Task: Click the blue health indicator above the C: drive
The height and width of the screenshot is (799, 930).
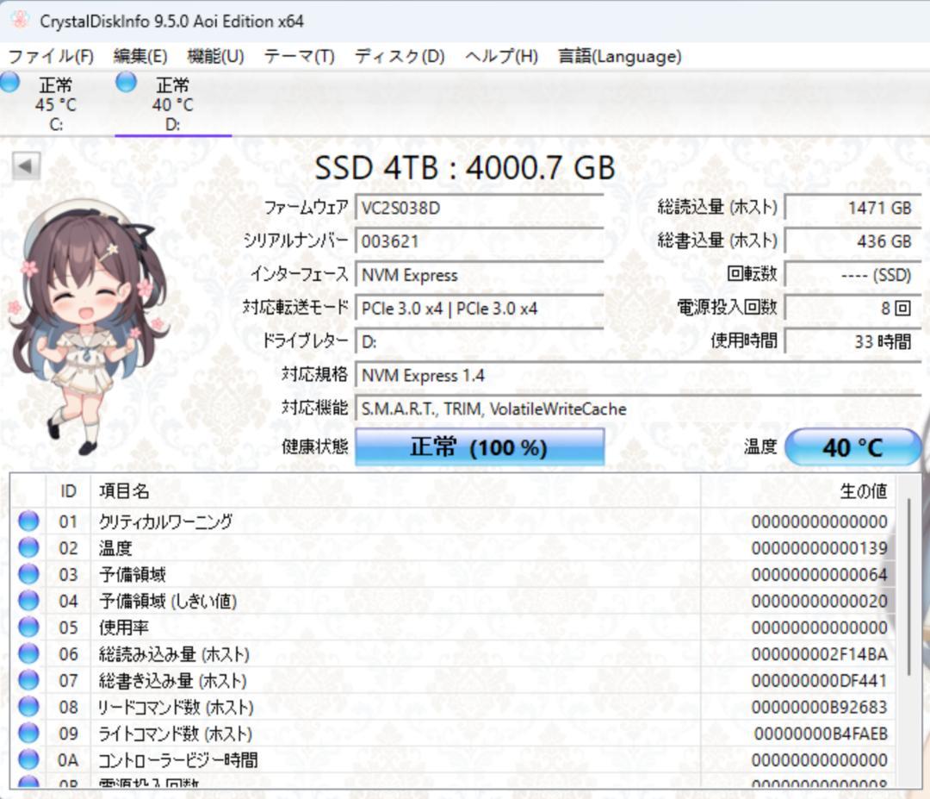Action: tap(9, 83)
